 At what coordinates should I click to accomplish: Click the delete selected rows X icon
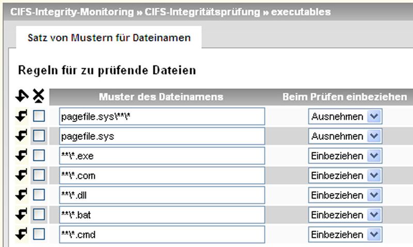pyautogui.click(x=38, y=96)
